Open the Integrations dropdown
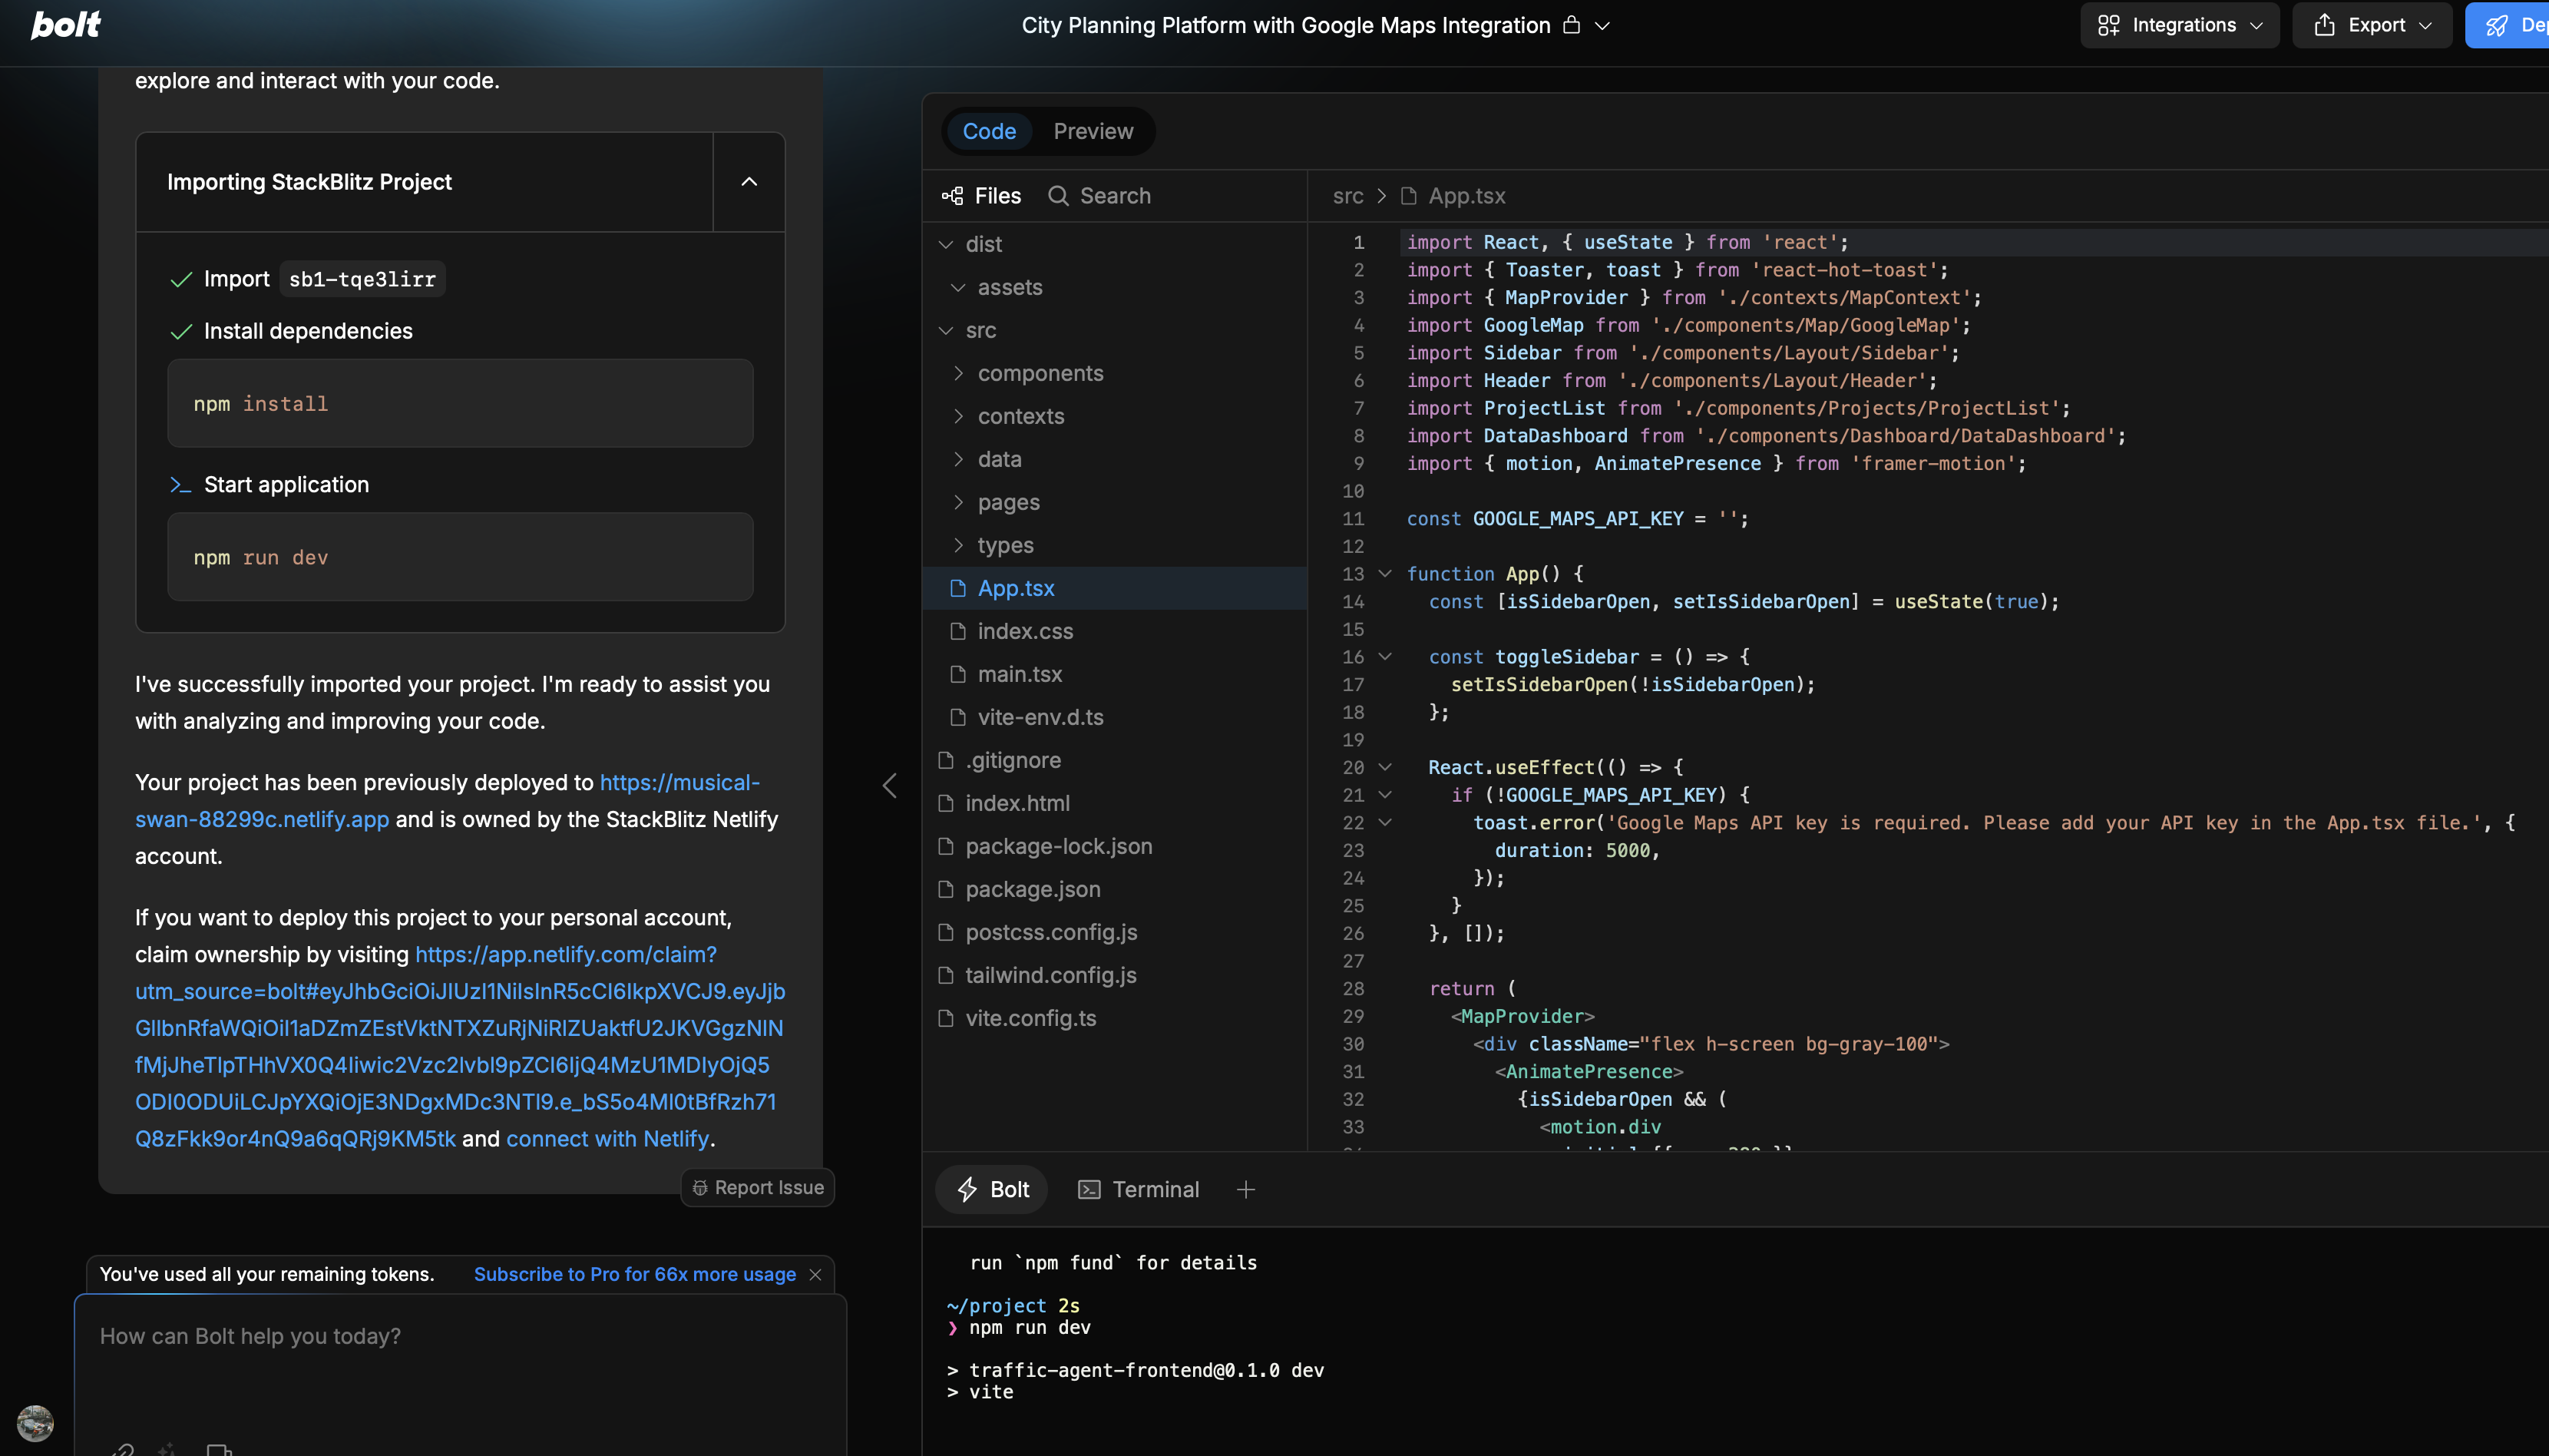Image resolution: width=2549 pixels, height=1456 pixels. tap(2179, 25)
